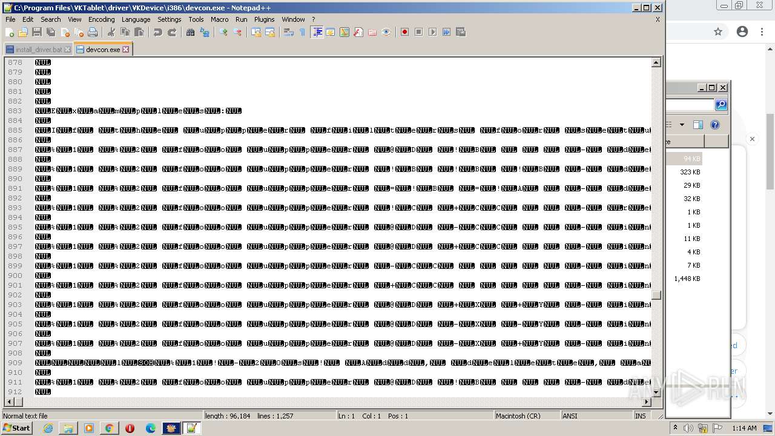Open the Macro menu

click(219, 19)
